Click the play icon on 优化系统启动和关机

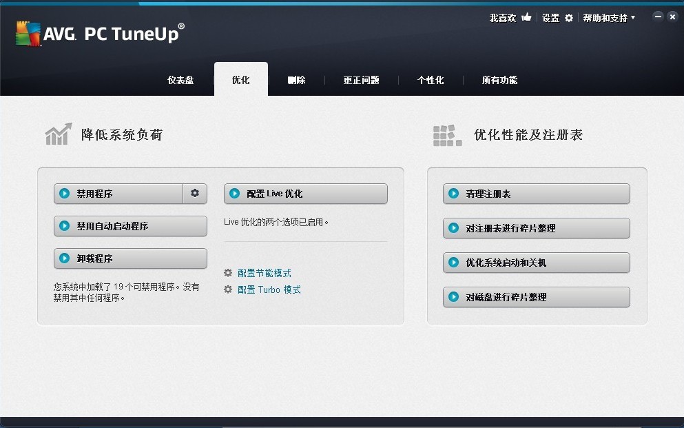[454, 262]
